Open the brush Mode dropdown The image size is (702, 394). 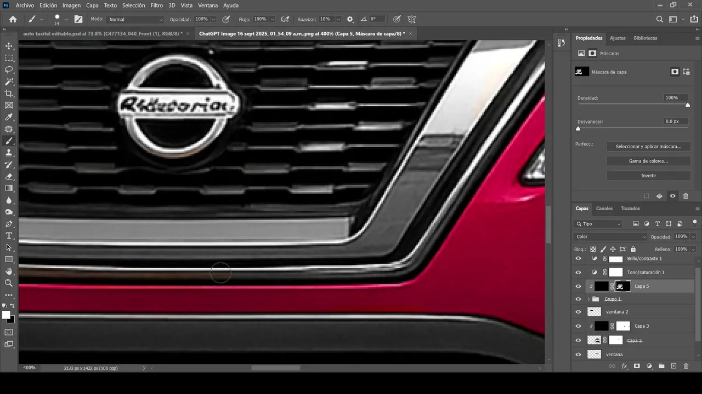[135, 19]
